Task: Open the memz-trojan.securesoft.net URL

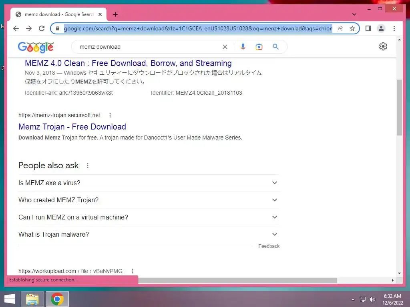Action: [x=59, y=115]
